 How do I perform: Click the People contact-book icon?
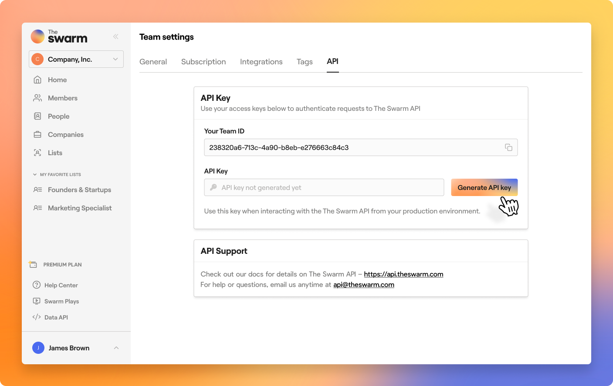tap(37, 116)
